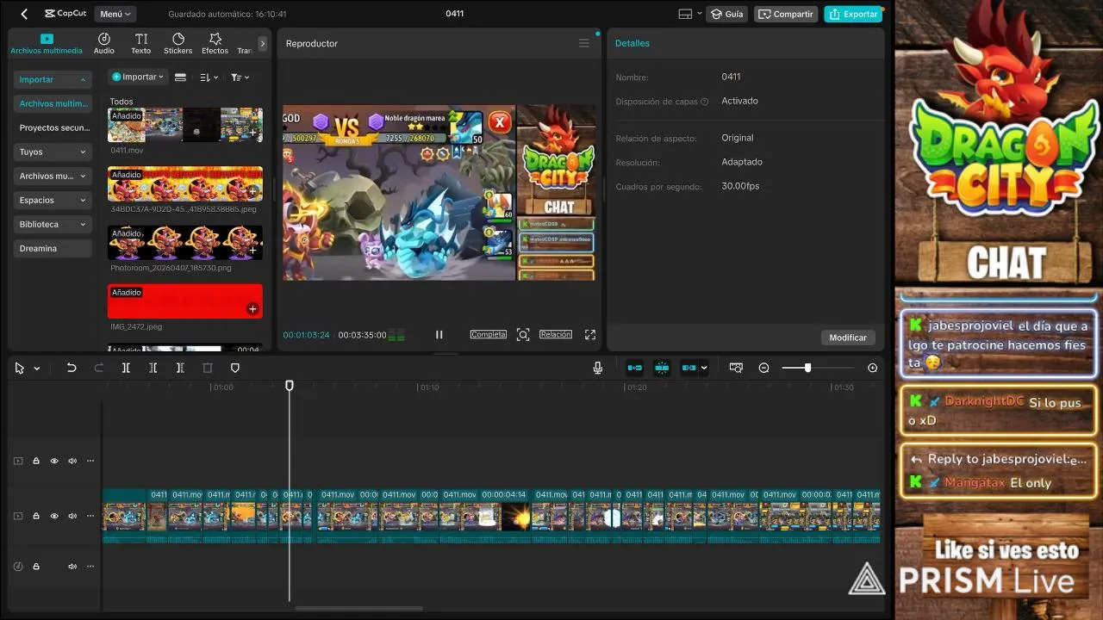The width and height of the screenshot is (1103, 620).
Task: Open the media sort options
Action: coord(209,77)
